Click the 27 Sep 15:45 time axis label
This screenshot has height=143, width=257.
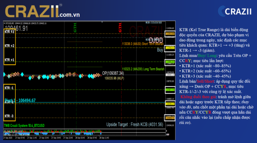click(44, 138)
